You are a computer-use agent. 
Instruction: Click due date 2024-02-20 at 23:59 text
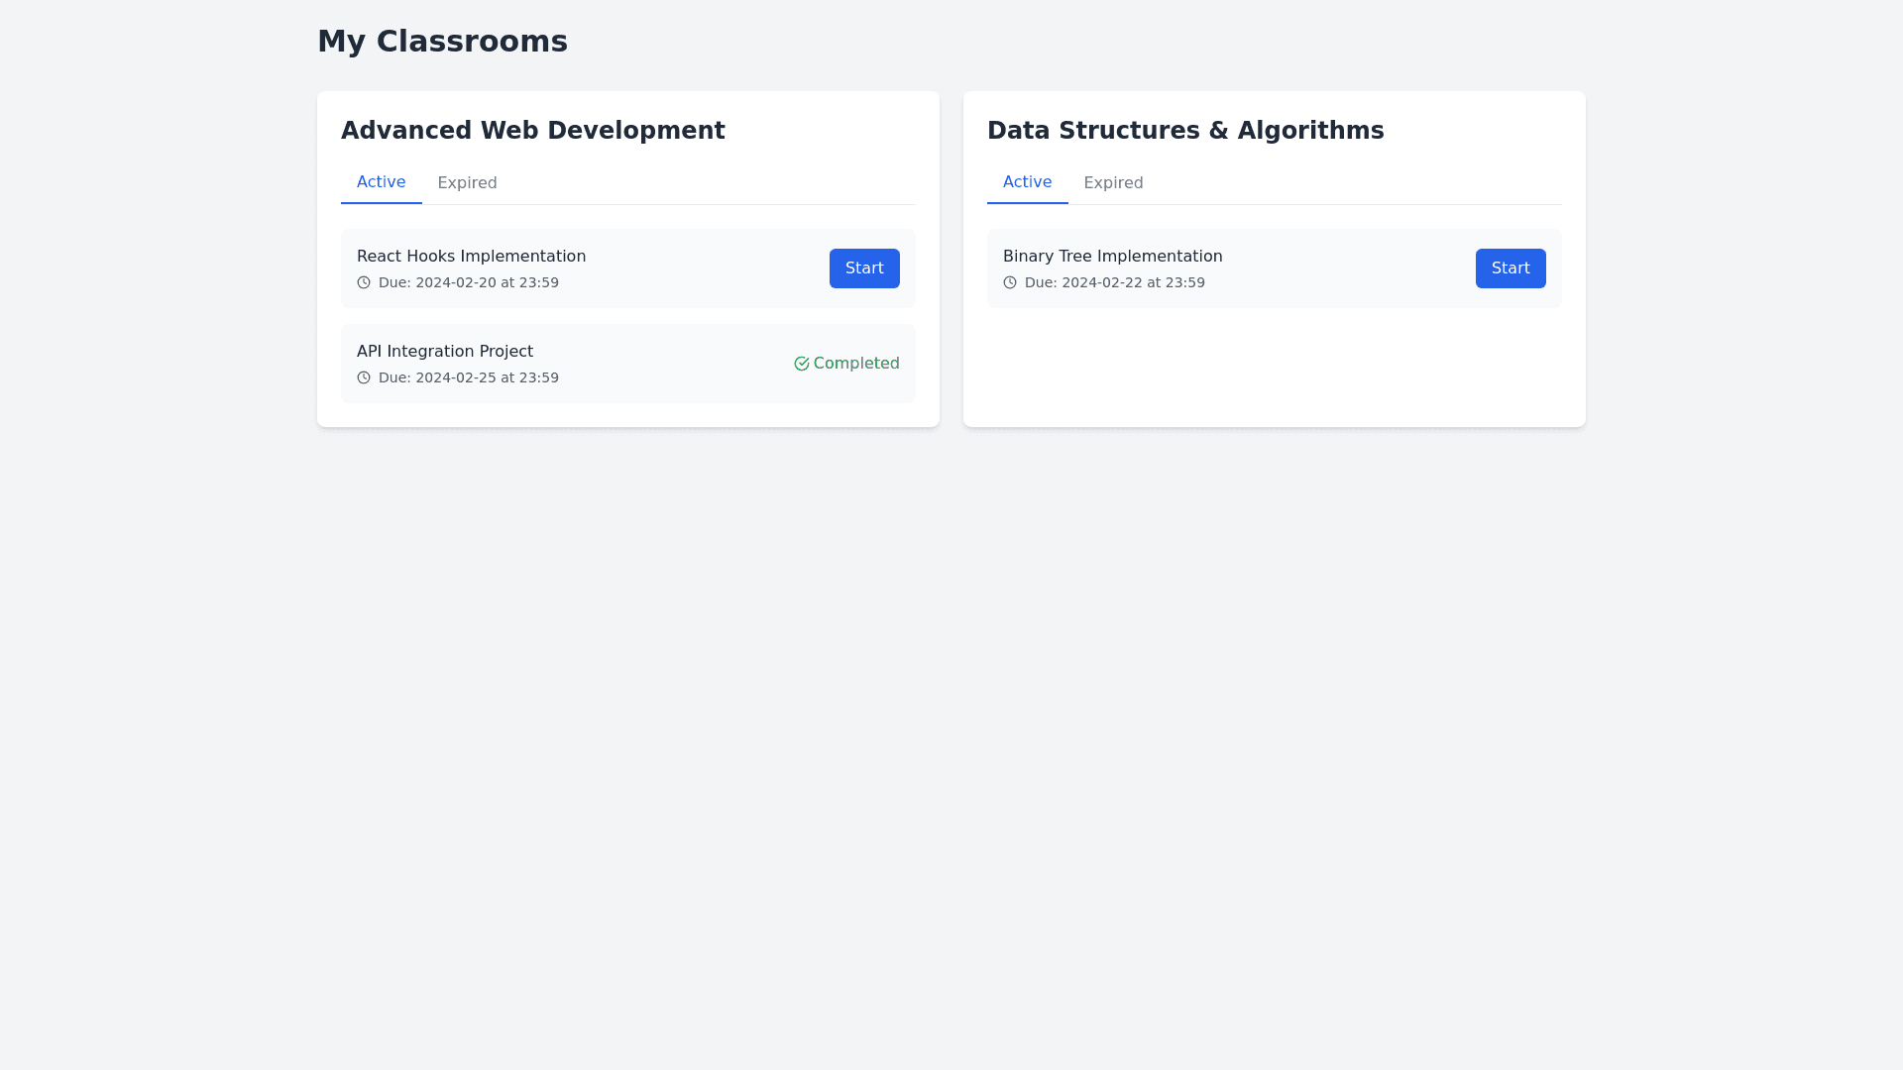click(x=469, y=282)
